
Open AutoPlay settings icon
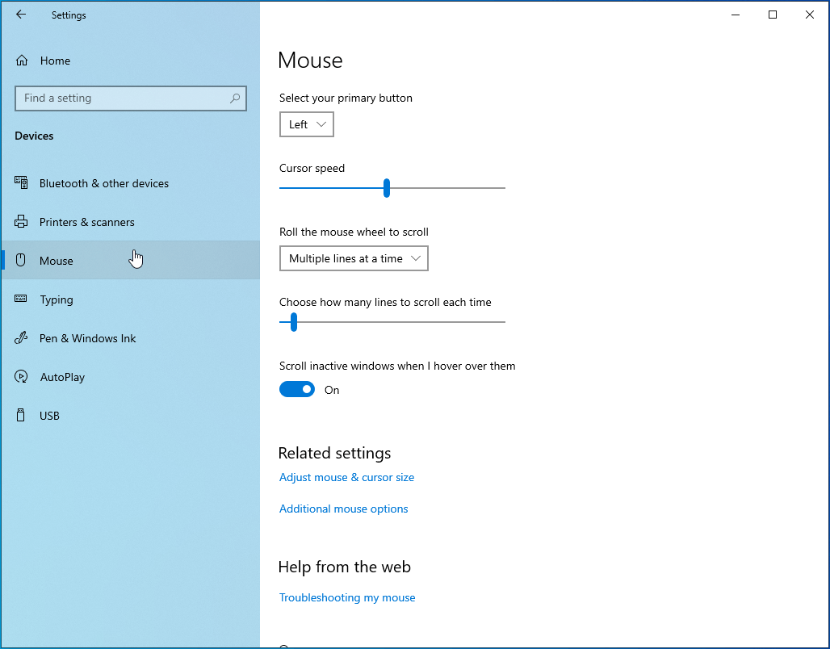[x=22, y=377]
